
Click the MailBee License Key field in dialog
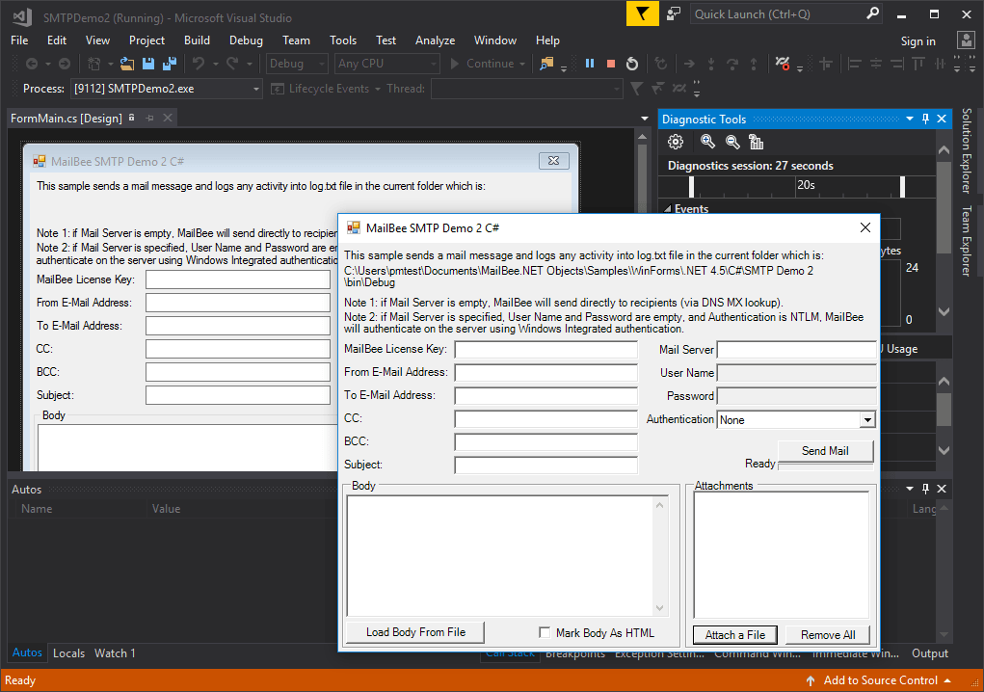point(545,350)
